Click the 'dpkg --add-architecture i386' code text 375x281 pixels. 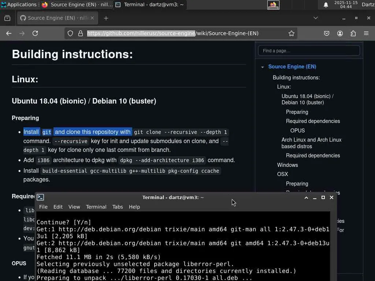point(162,160)
